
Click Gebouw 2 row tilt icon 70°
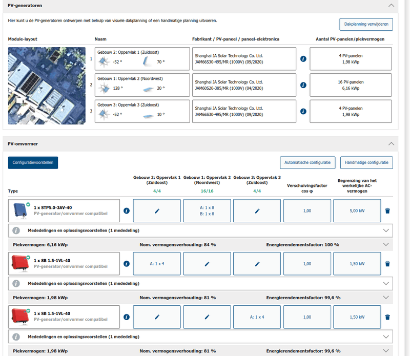148,62
